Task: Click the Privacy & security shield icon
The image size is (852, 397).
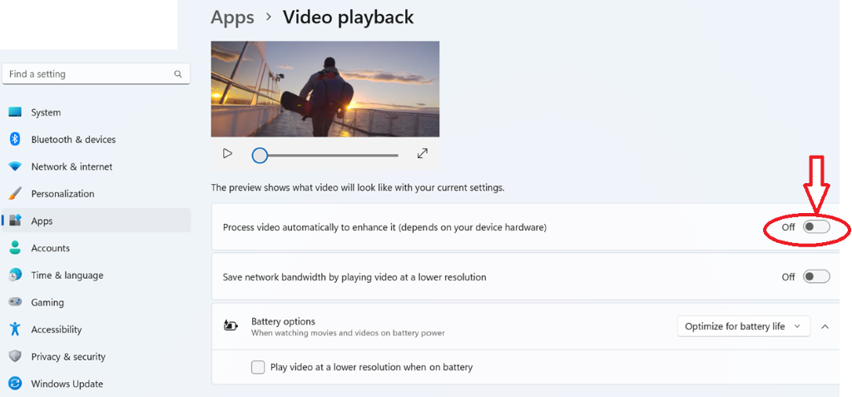Action: 15,357
